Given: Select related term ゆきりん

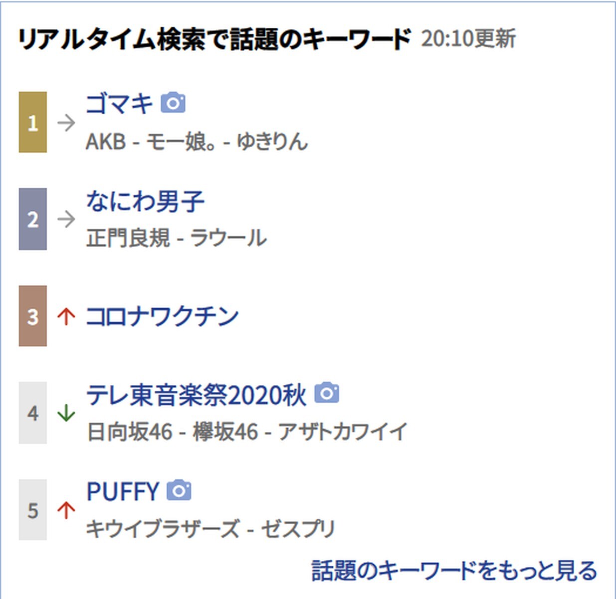Looking at the screenshot, I should 272,142.
